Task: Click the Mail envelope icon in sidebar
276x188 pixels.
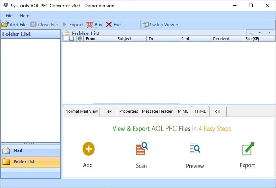Action: (x=6, y=150)
